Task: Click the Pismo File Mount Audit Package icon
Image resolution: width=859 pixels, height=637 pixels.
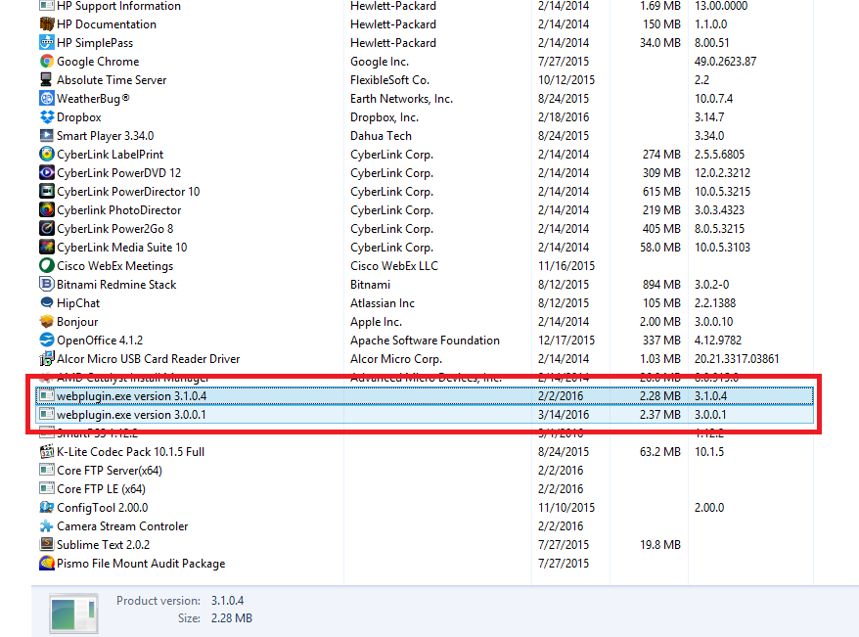Action: 47,563
